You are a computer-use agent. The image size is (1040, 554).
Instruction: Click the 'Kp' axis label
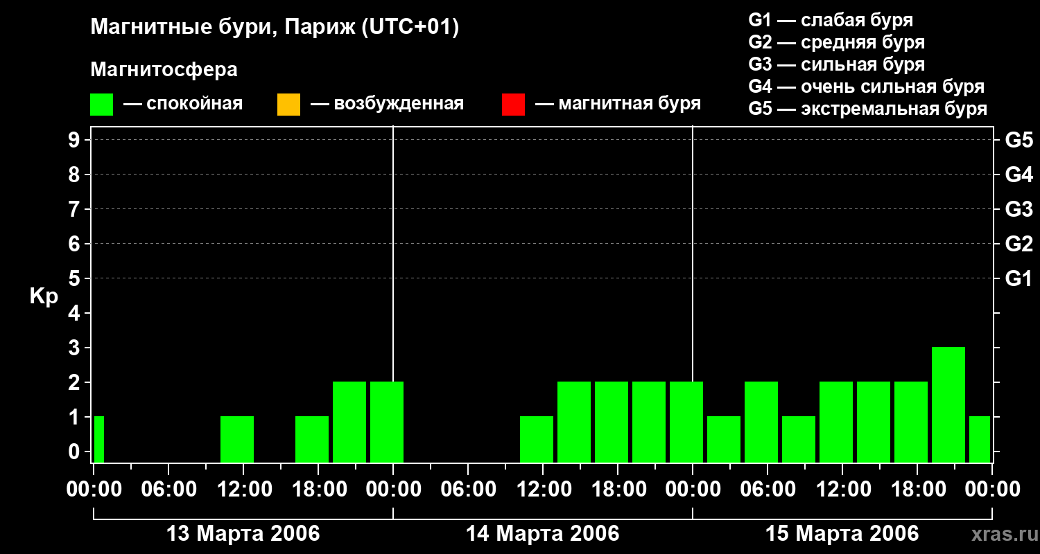(x=44, y=296)
